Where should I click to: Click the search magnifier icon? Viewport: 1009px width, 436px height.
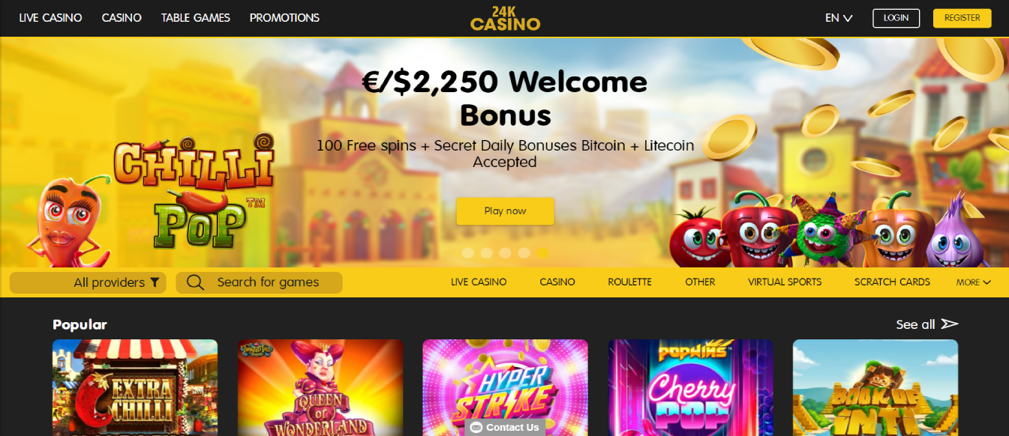pos(195,282)
